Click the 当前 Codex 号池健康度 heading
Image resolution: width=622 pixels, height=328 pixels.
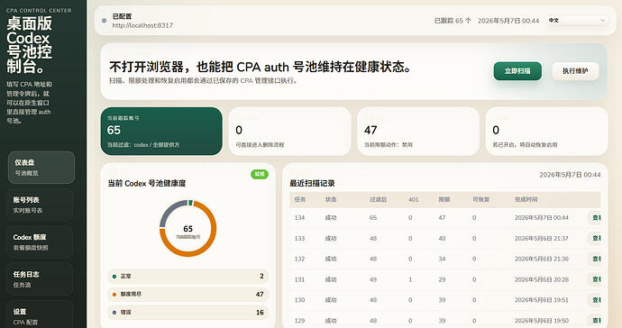tap(147, 183)
